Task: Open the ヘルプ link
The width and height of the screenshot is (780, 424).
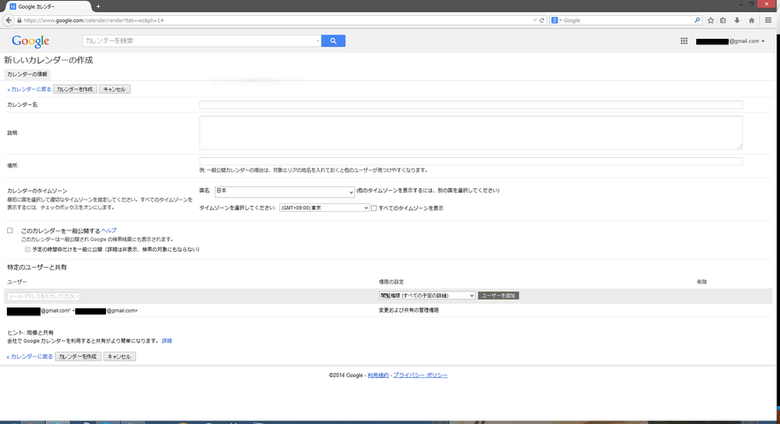Action: [109, 231]
